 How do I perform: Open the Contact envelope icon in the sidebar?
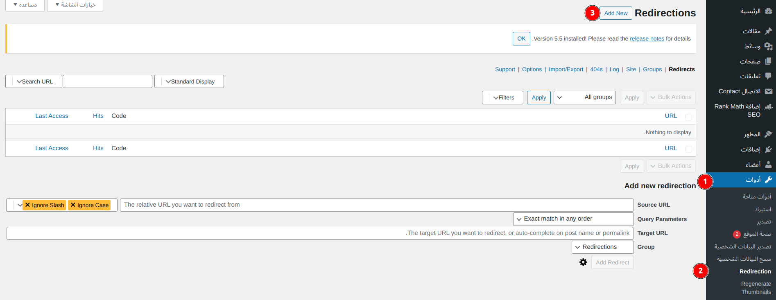(768, 91)
